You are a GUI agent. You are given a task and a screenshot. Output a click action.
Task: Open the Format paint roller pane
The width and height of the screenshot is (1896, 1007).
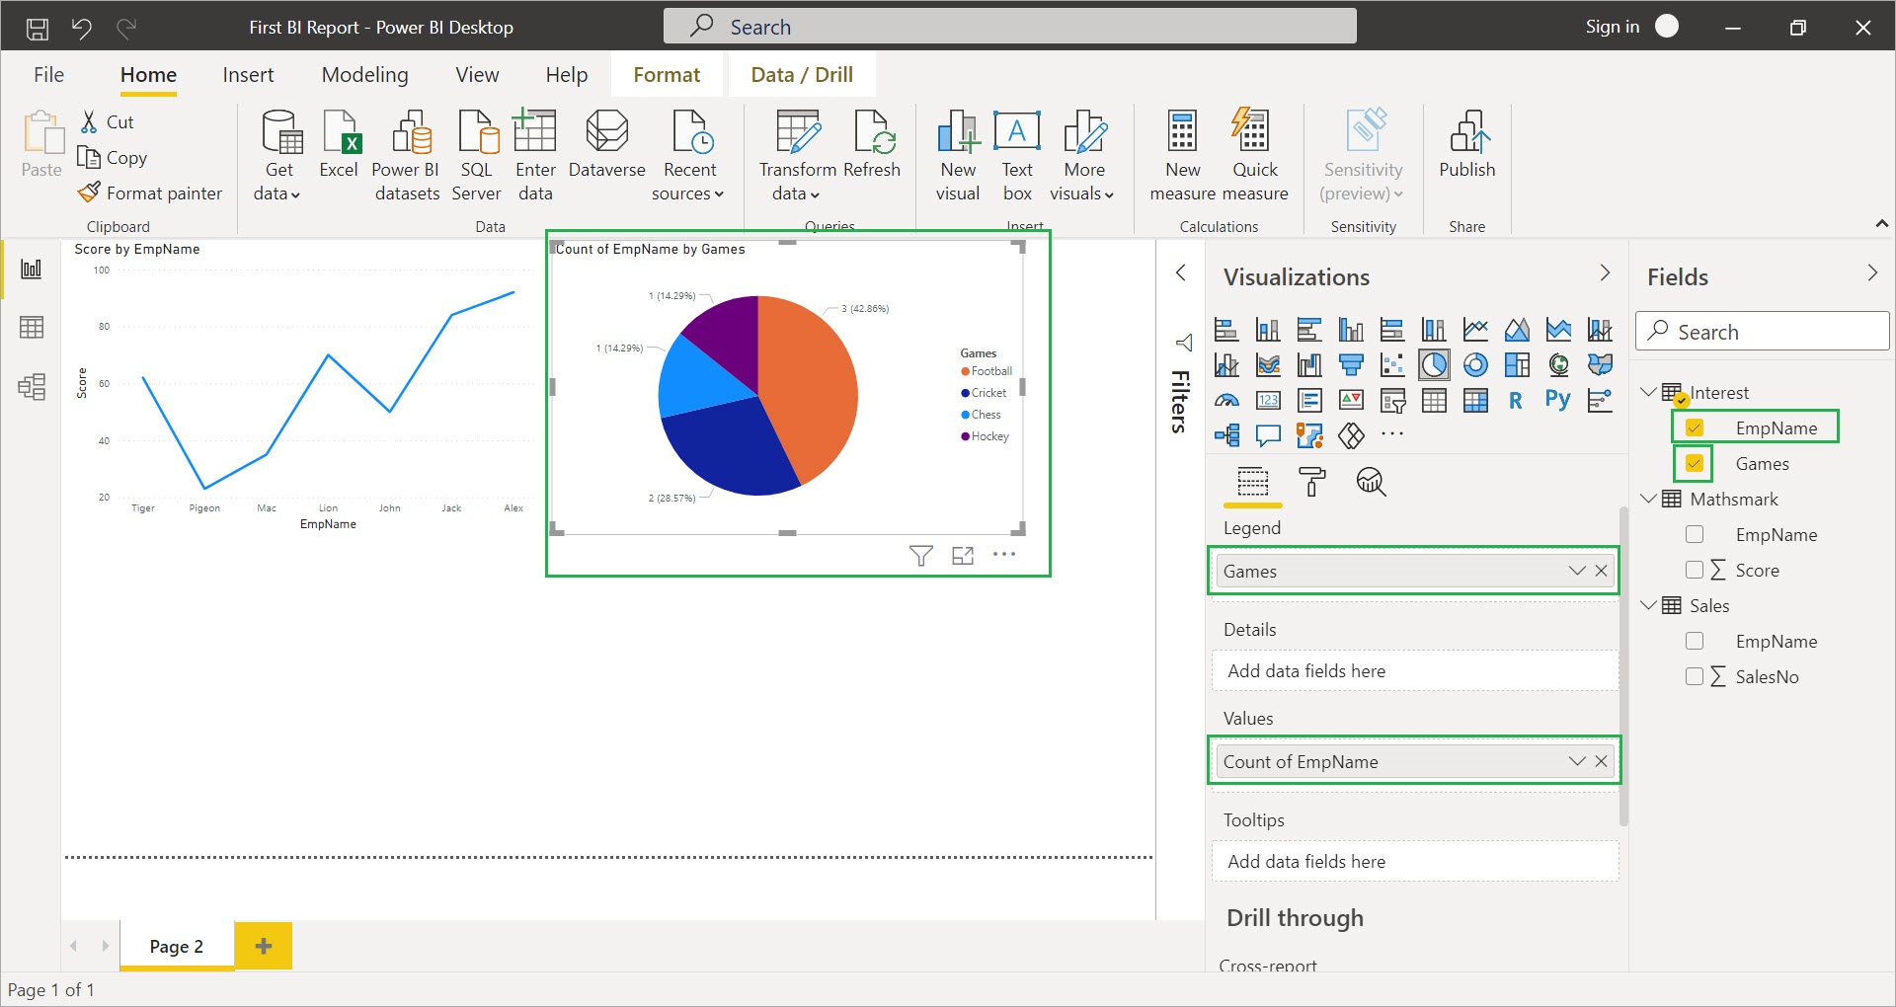coord(1311,482)
